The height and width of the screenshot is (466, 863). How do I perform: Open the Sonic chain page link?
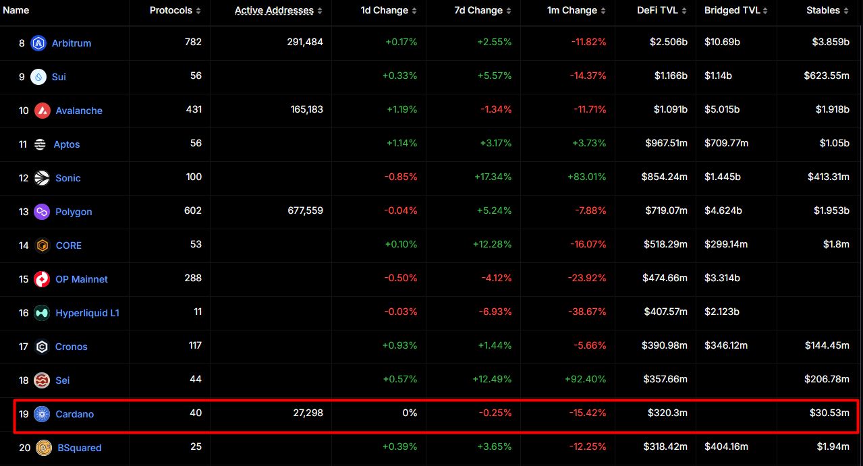point(67,178)
